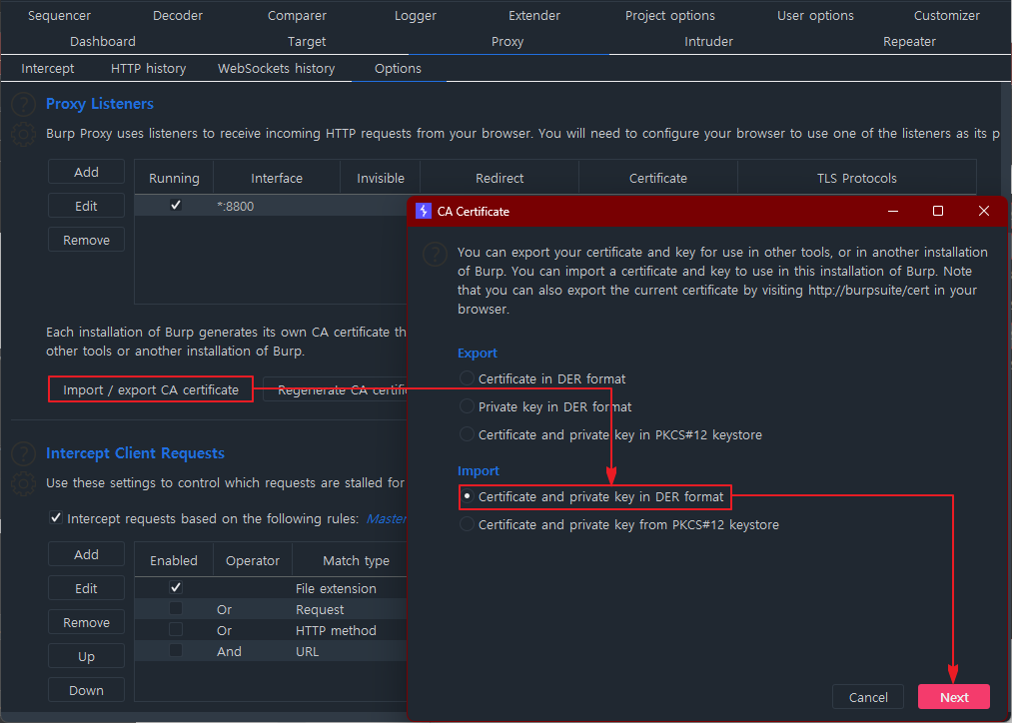Close the CA Certificate dialog

(984, 212)
